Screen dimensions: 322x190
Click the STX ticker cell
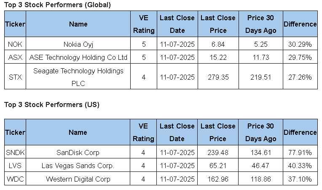[x=15, y=77]
